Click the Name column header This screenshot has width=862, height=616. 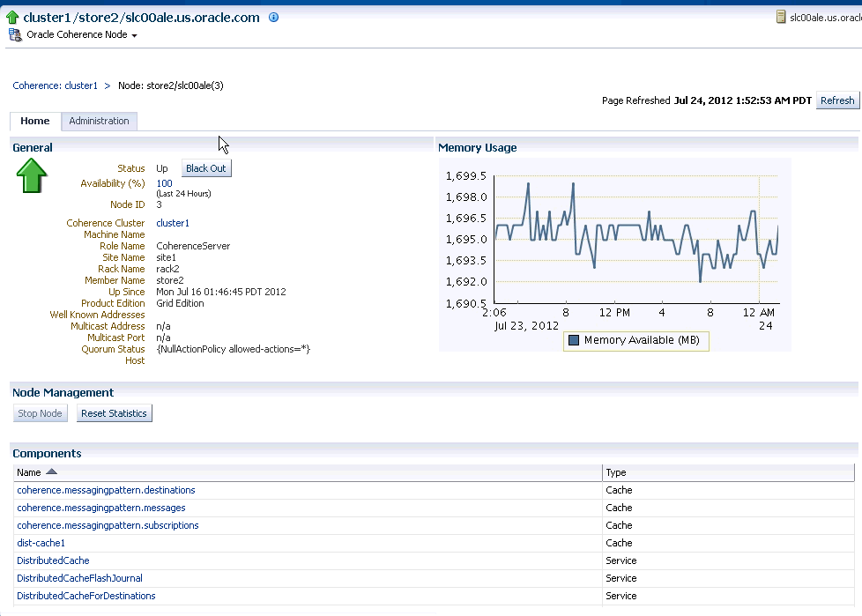(x=308, y=472)
